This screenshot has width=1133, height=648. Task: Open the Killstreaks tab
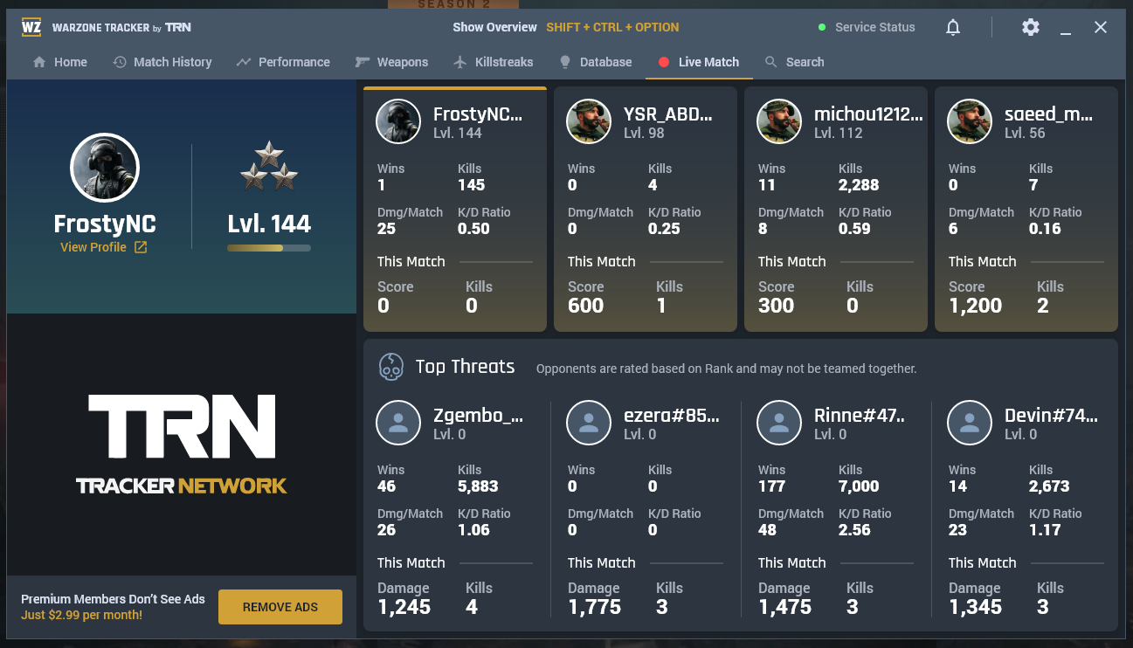point(494,62)
